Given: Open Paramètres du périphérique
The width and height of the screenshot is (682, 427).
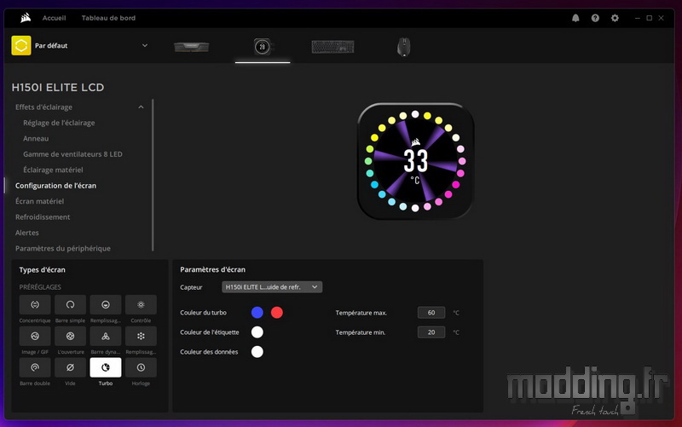Looking at the screenshot, I should [x=62, y=248].
